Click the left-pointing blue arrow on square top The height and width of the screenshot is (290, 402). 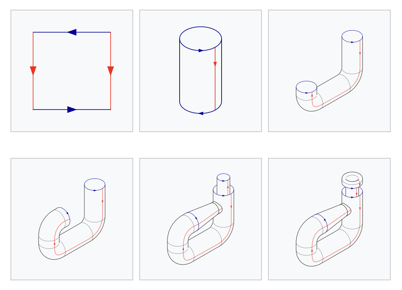coord(72,32)
